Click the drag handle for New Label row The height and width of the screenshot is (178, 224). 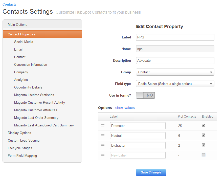[103, 155]
